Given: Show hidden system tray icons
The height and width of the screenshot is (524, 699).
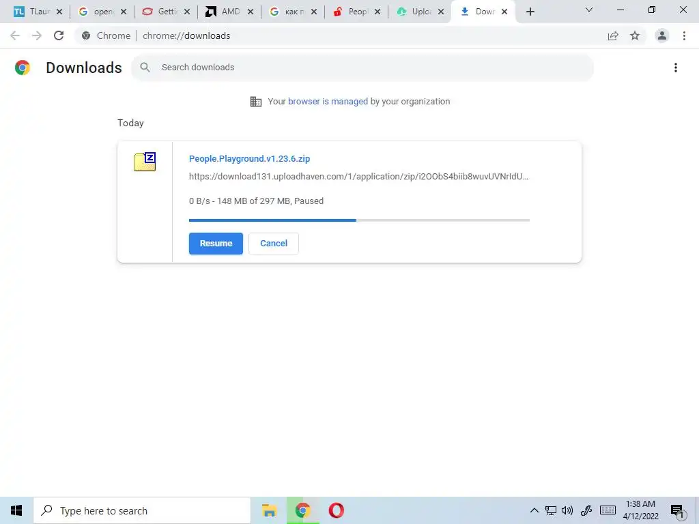Looking at the screenshot, I should (534, 510).
